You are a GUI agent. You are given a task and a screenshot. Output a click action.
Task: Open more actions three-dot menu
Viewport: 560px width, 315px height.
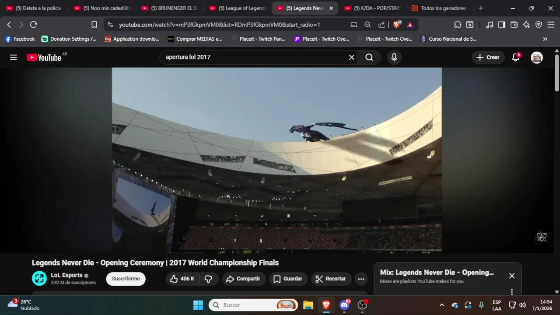[361, 279]
